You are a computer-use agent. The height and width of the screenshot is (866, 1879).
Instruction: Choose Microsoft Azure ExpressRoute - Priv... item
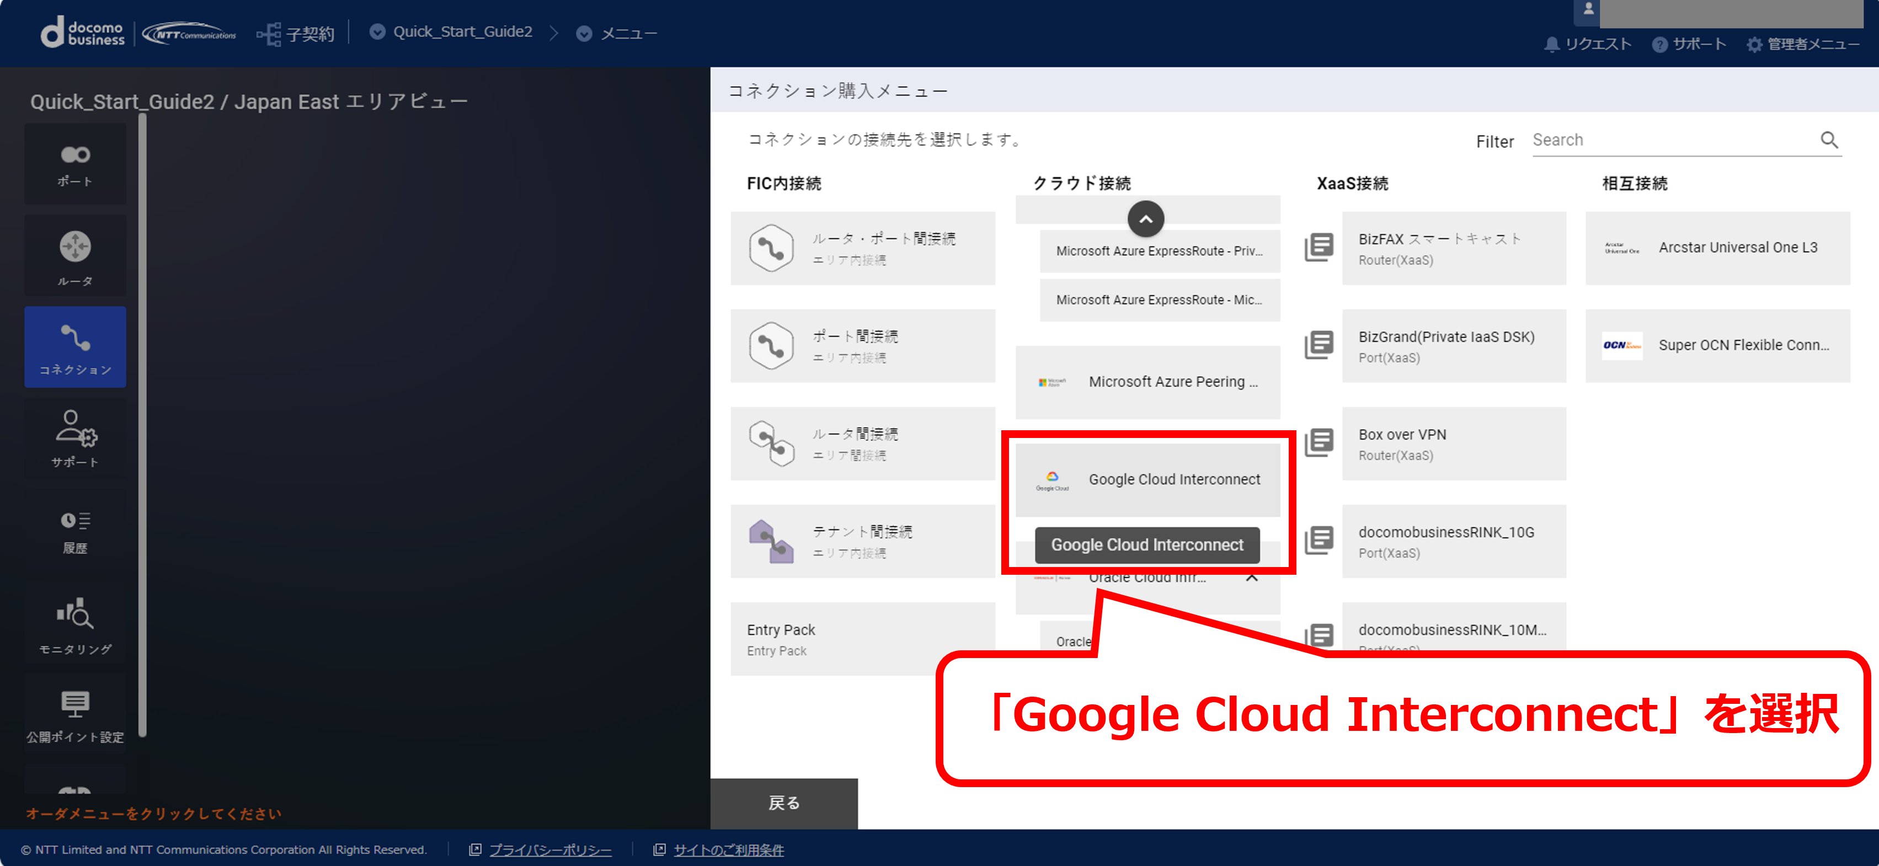[1160, 251]
